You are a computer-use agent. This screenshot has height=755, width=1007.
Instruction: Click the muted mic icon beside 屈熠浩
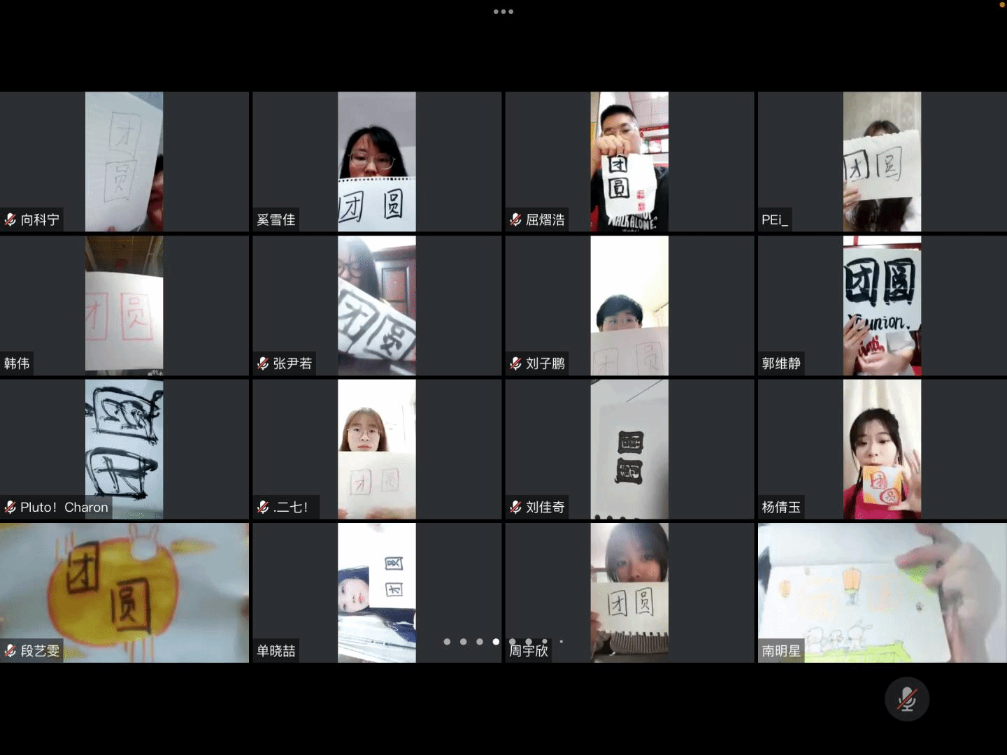(515, 220)
